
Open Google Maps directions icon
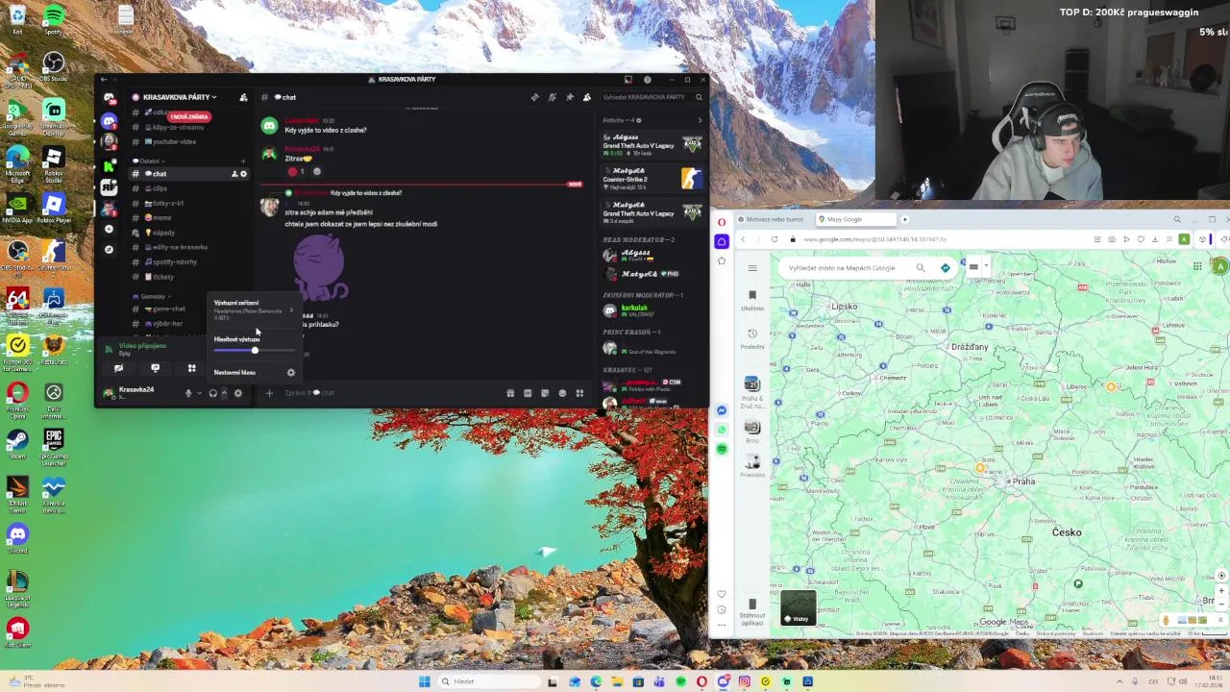tap(946, 267)
